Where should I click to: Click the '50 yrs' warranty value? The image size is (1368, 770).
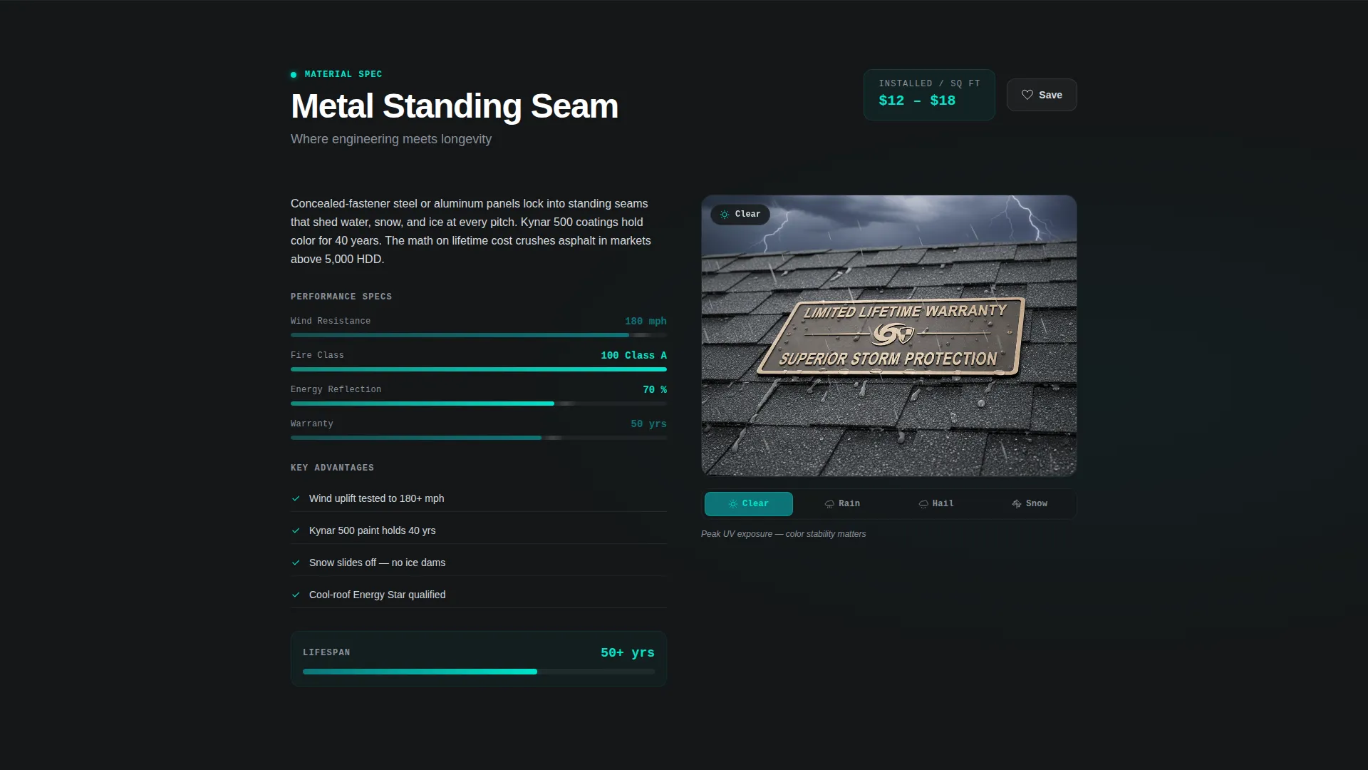click(x=648, y=424)
